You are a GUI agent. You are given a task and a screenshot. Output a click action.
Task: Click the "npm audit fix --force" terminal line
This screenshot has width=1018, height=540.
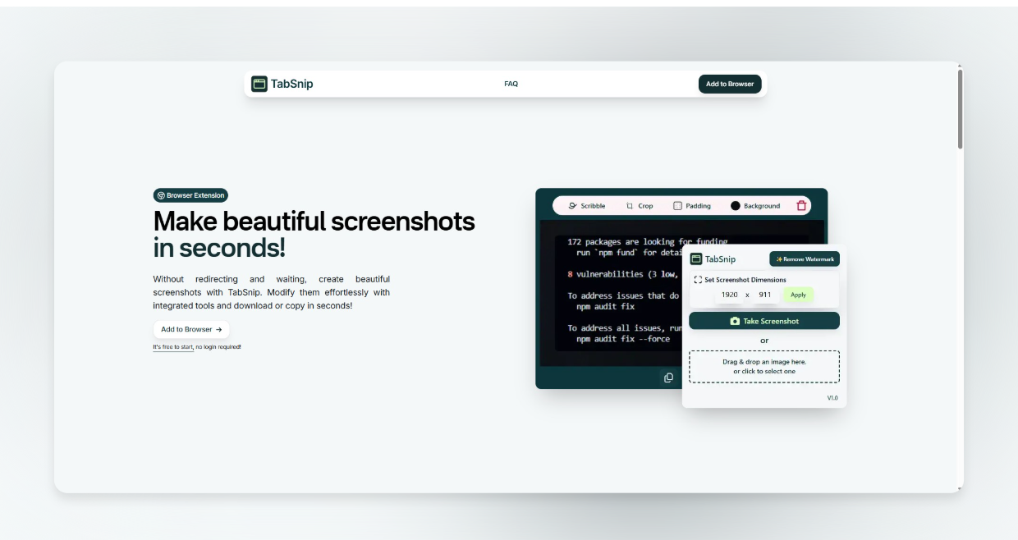pos(623,339)
